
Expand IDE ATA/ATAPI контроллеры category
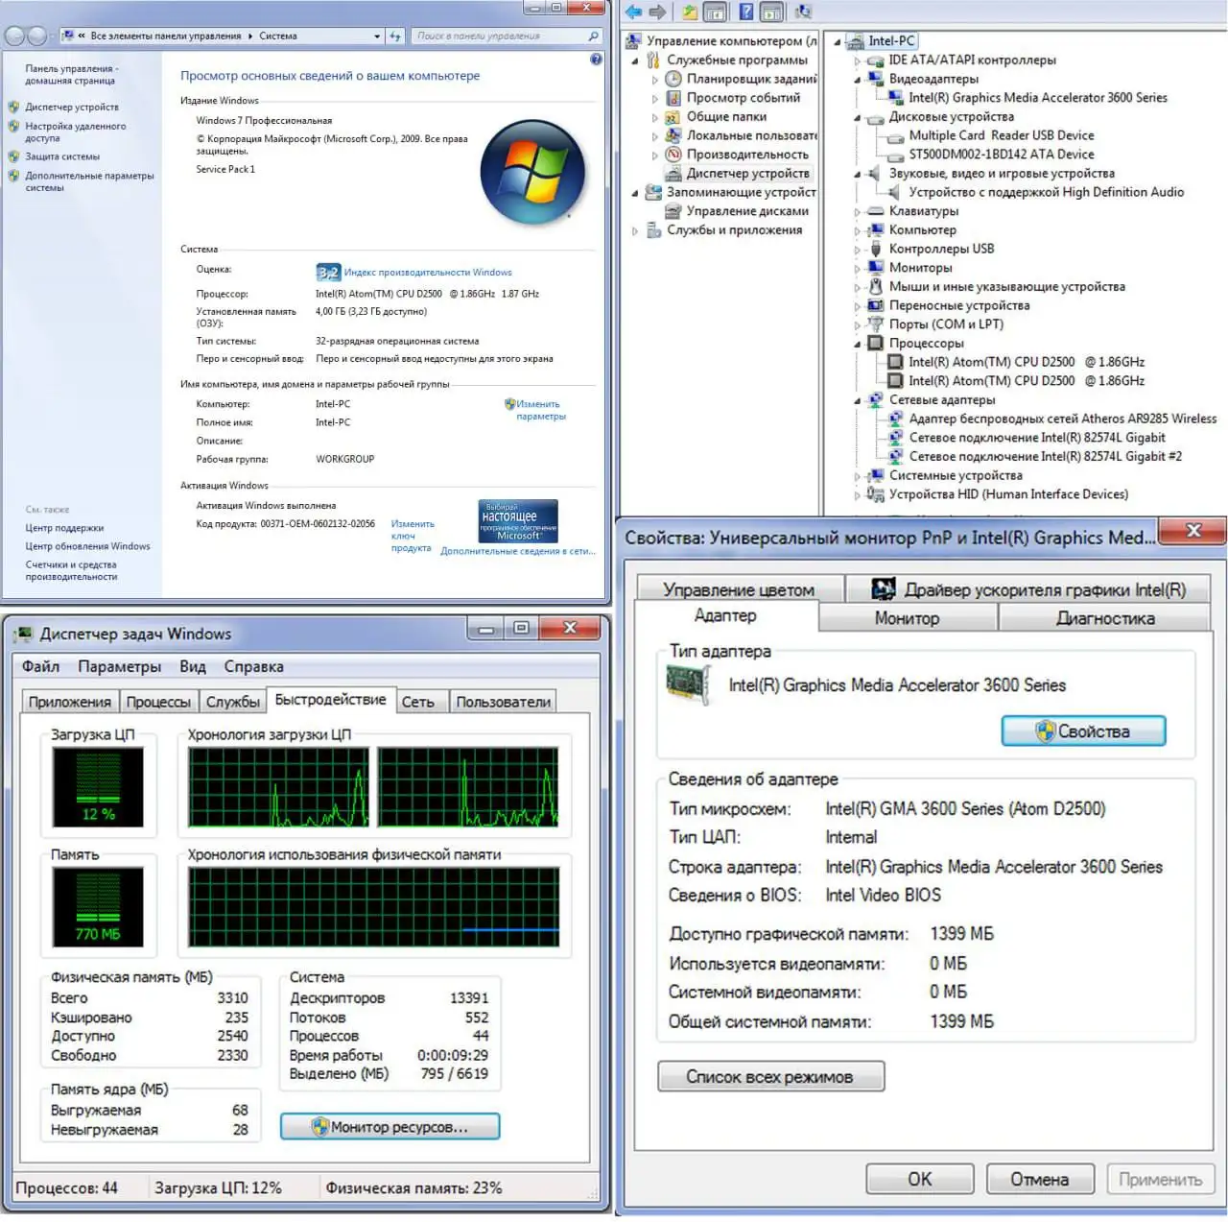click(858, 60)
